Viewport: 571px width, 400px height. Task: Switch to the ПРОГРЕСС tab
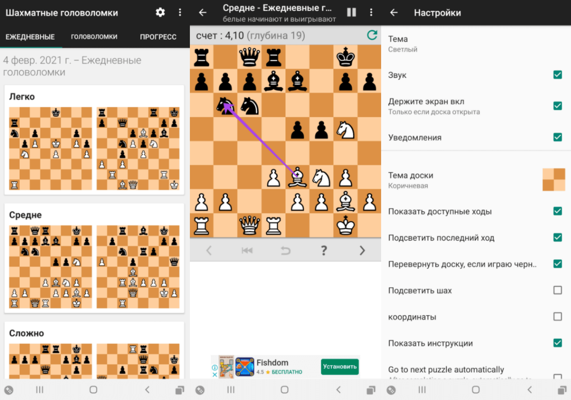tap(158, 37)
